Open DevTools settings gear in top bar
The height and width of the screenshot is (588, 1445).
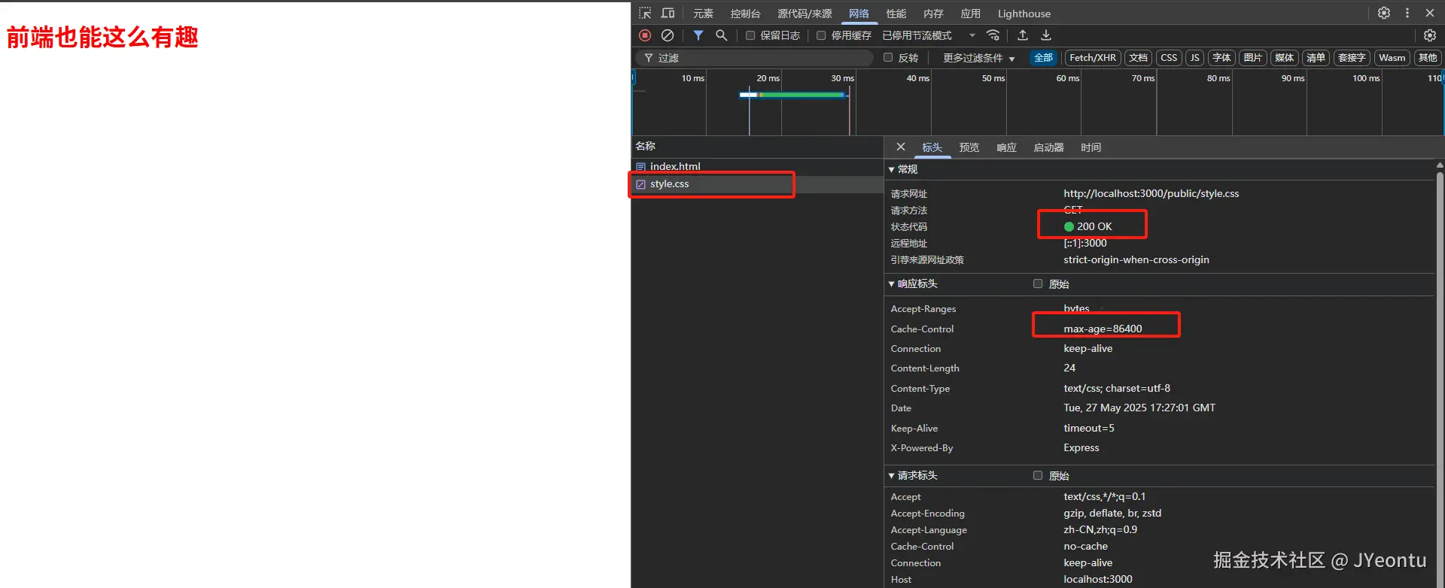click(1384, 13)
